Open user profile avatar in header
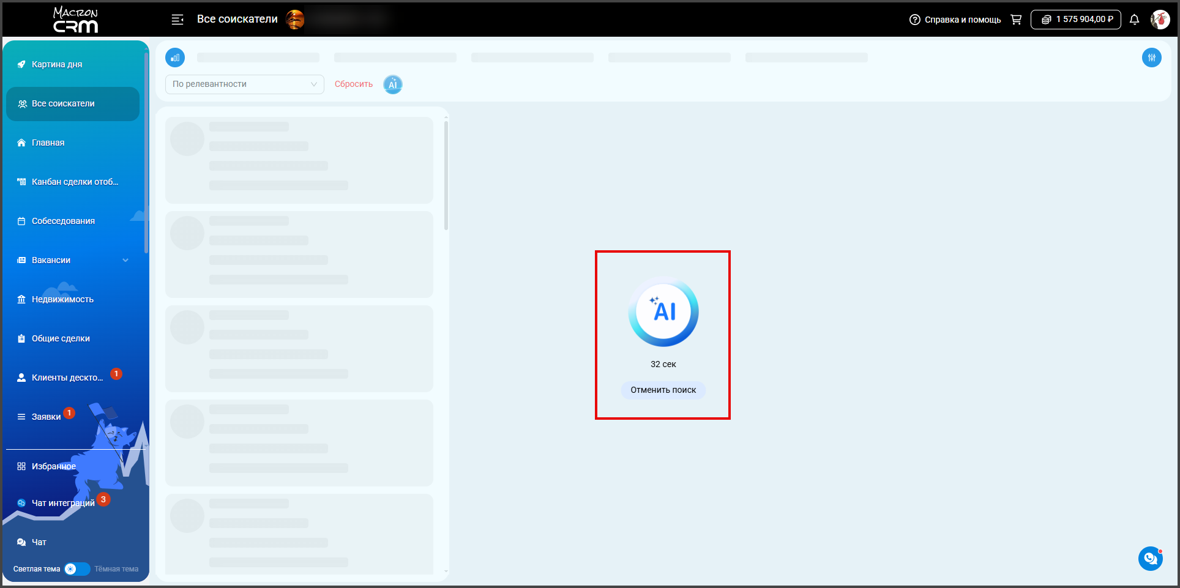The height and width of the screenshot is (588, 1180). pyautogui.click(x=1160, y=20)
